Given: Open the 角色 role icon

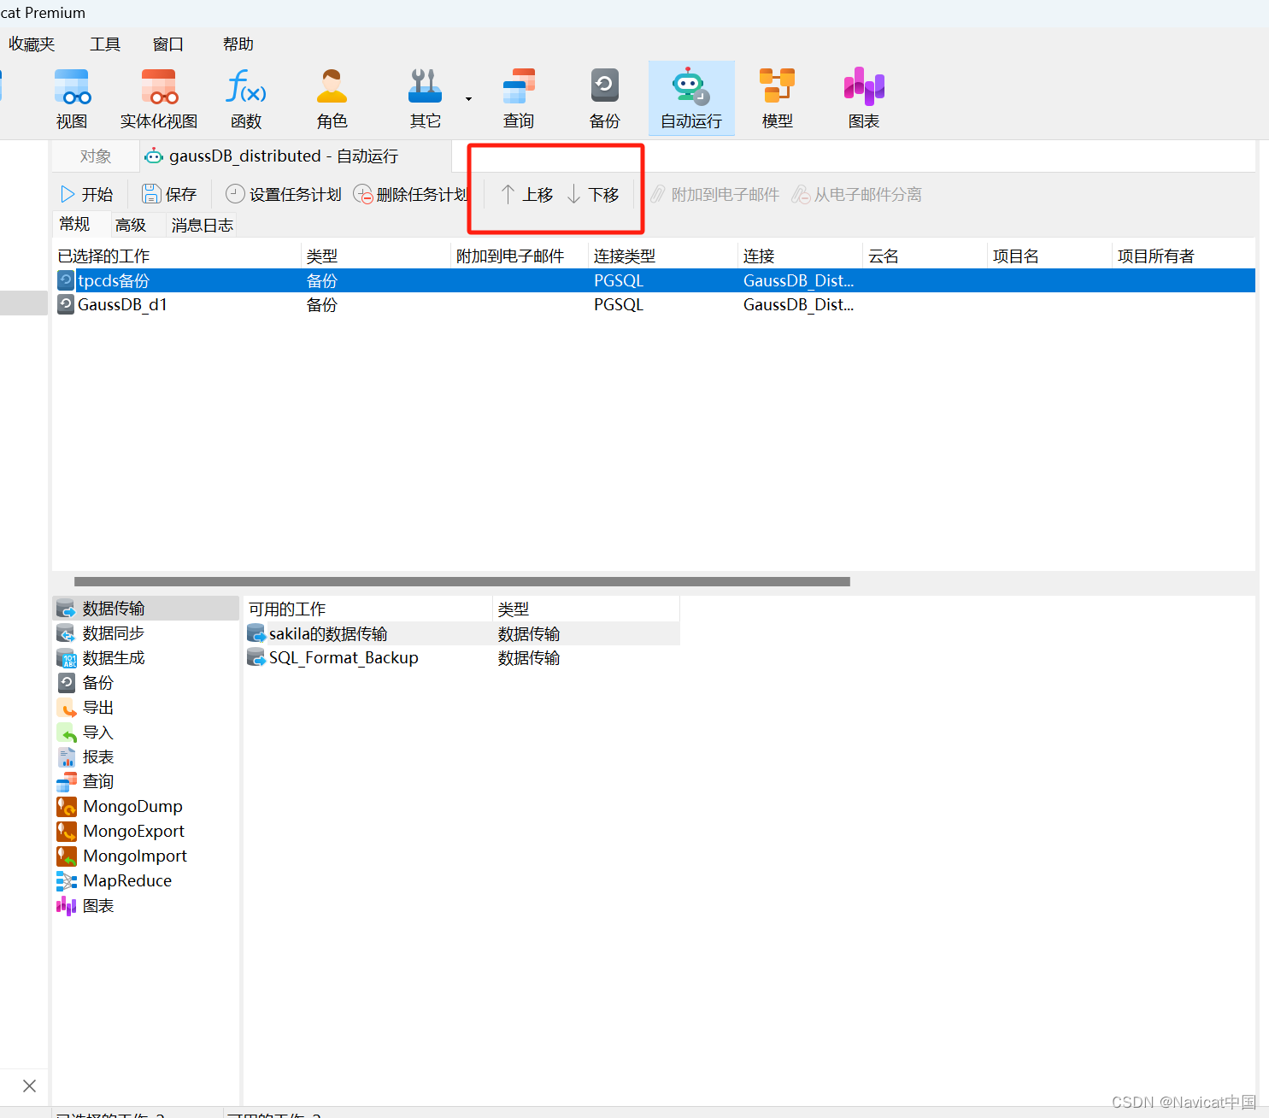Looking at the screenshot, I should [332, 98].
